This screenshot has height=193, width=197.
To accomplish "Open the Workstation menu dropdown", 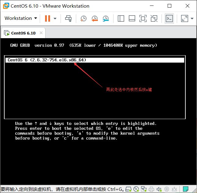I will (x=21, y=18).
